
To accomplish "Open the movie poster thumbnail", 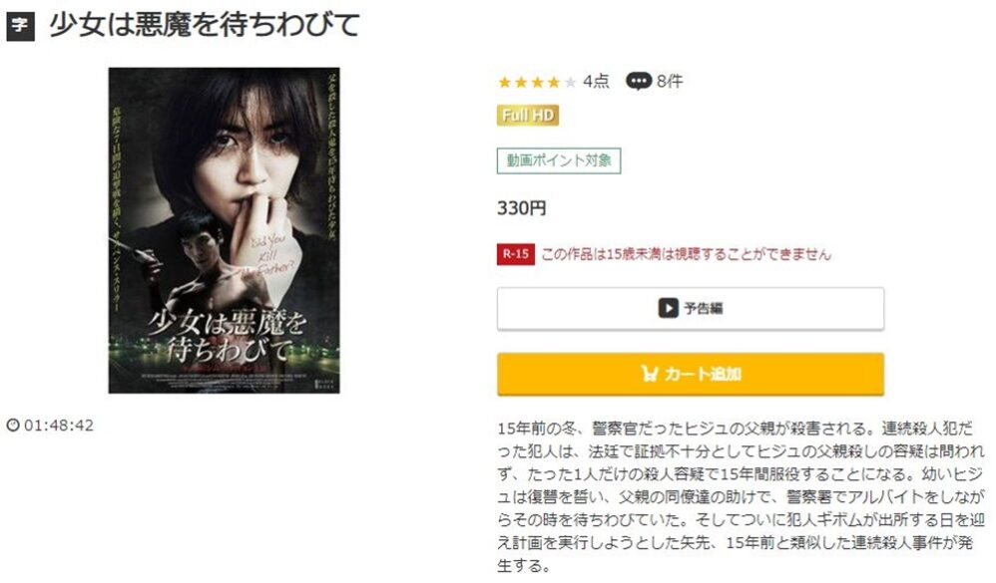I will point(225,230).
